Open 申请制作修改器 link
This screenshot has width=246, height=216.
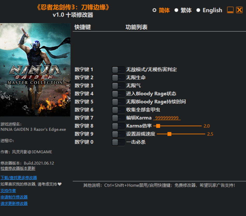pos(14,197)
